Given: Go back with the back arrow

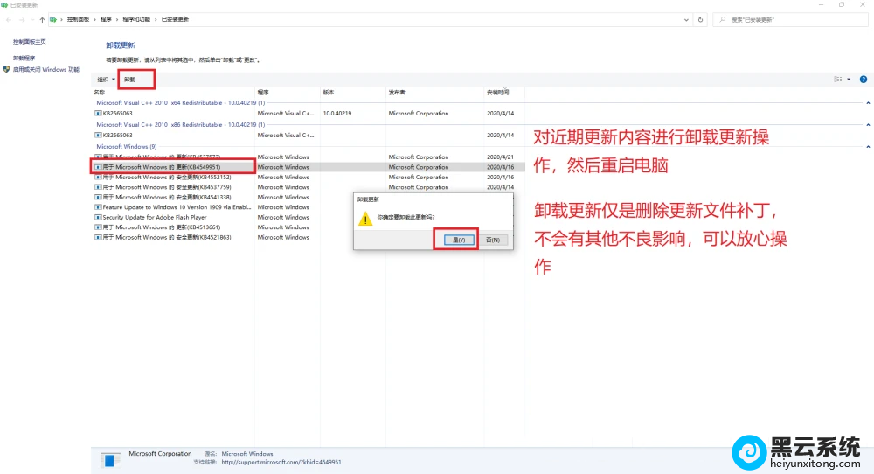Looking at the screenshot, I should coord(9,19).
